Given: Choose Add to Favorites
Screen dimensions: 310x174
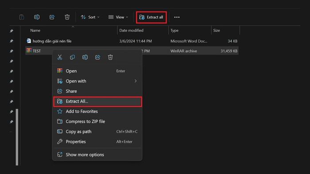Looking at the screenshot, I should pos(97,111).
